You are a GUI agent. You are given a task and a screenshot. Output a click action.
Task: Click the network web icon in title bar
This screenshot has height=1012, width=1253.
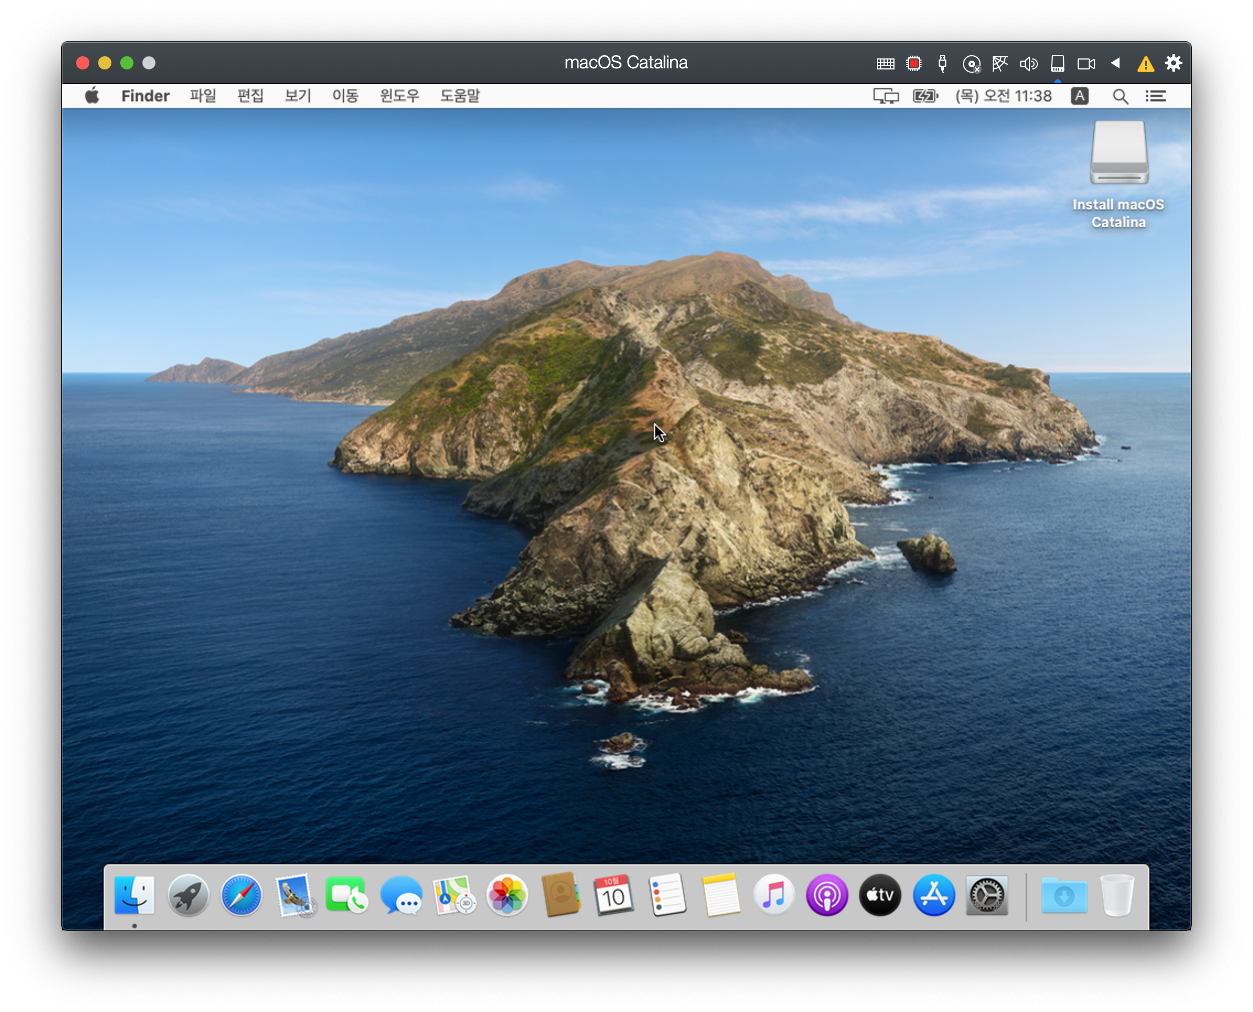[x=1000, y=63]
